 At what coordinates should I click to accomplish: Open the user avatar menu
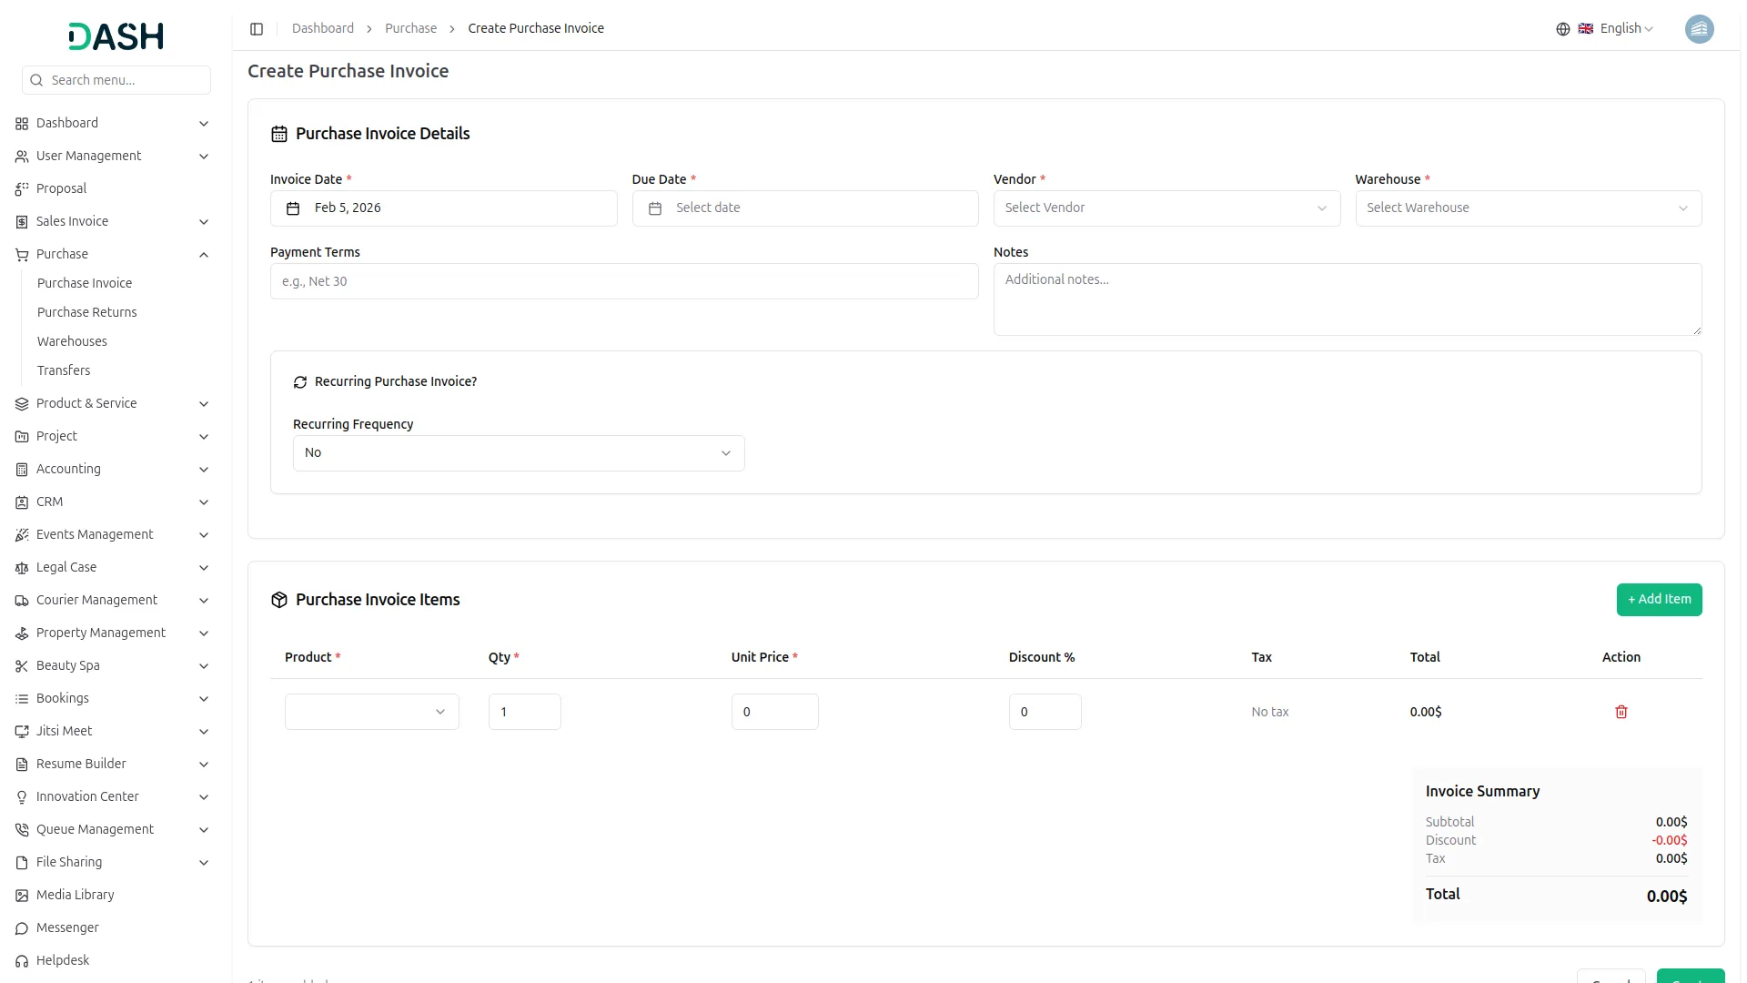[x=1699, y=29]
